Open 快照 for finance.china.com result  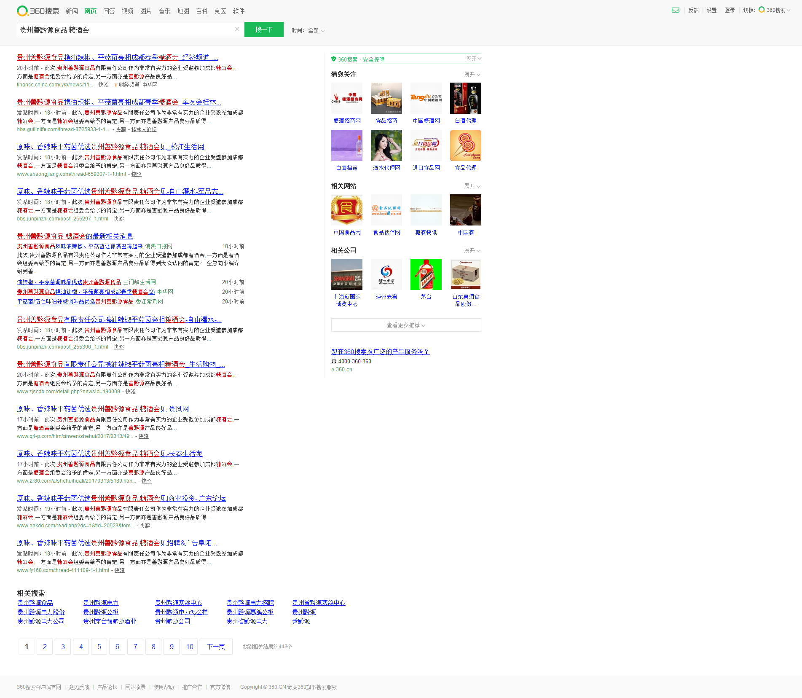pyautogui.click(x=104, y=85)
